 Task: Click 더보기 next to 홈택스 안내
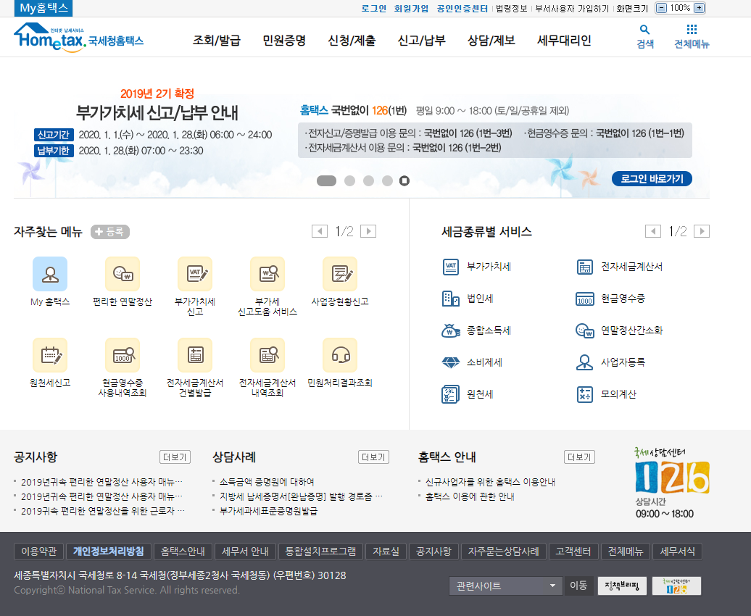(579, 457)
